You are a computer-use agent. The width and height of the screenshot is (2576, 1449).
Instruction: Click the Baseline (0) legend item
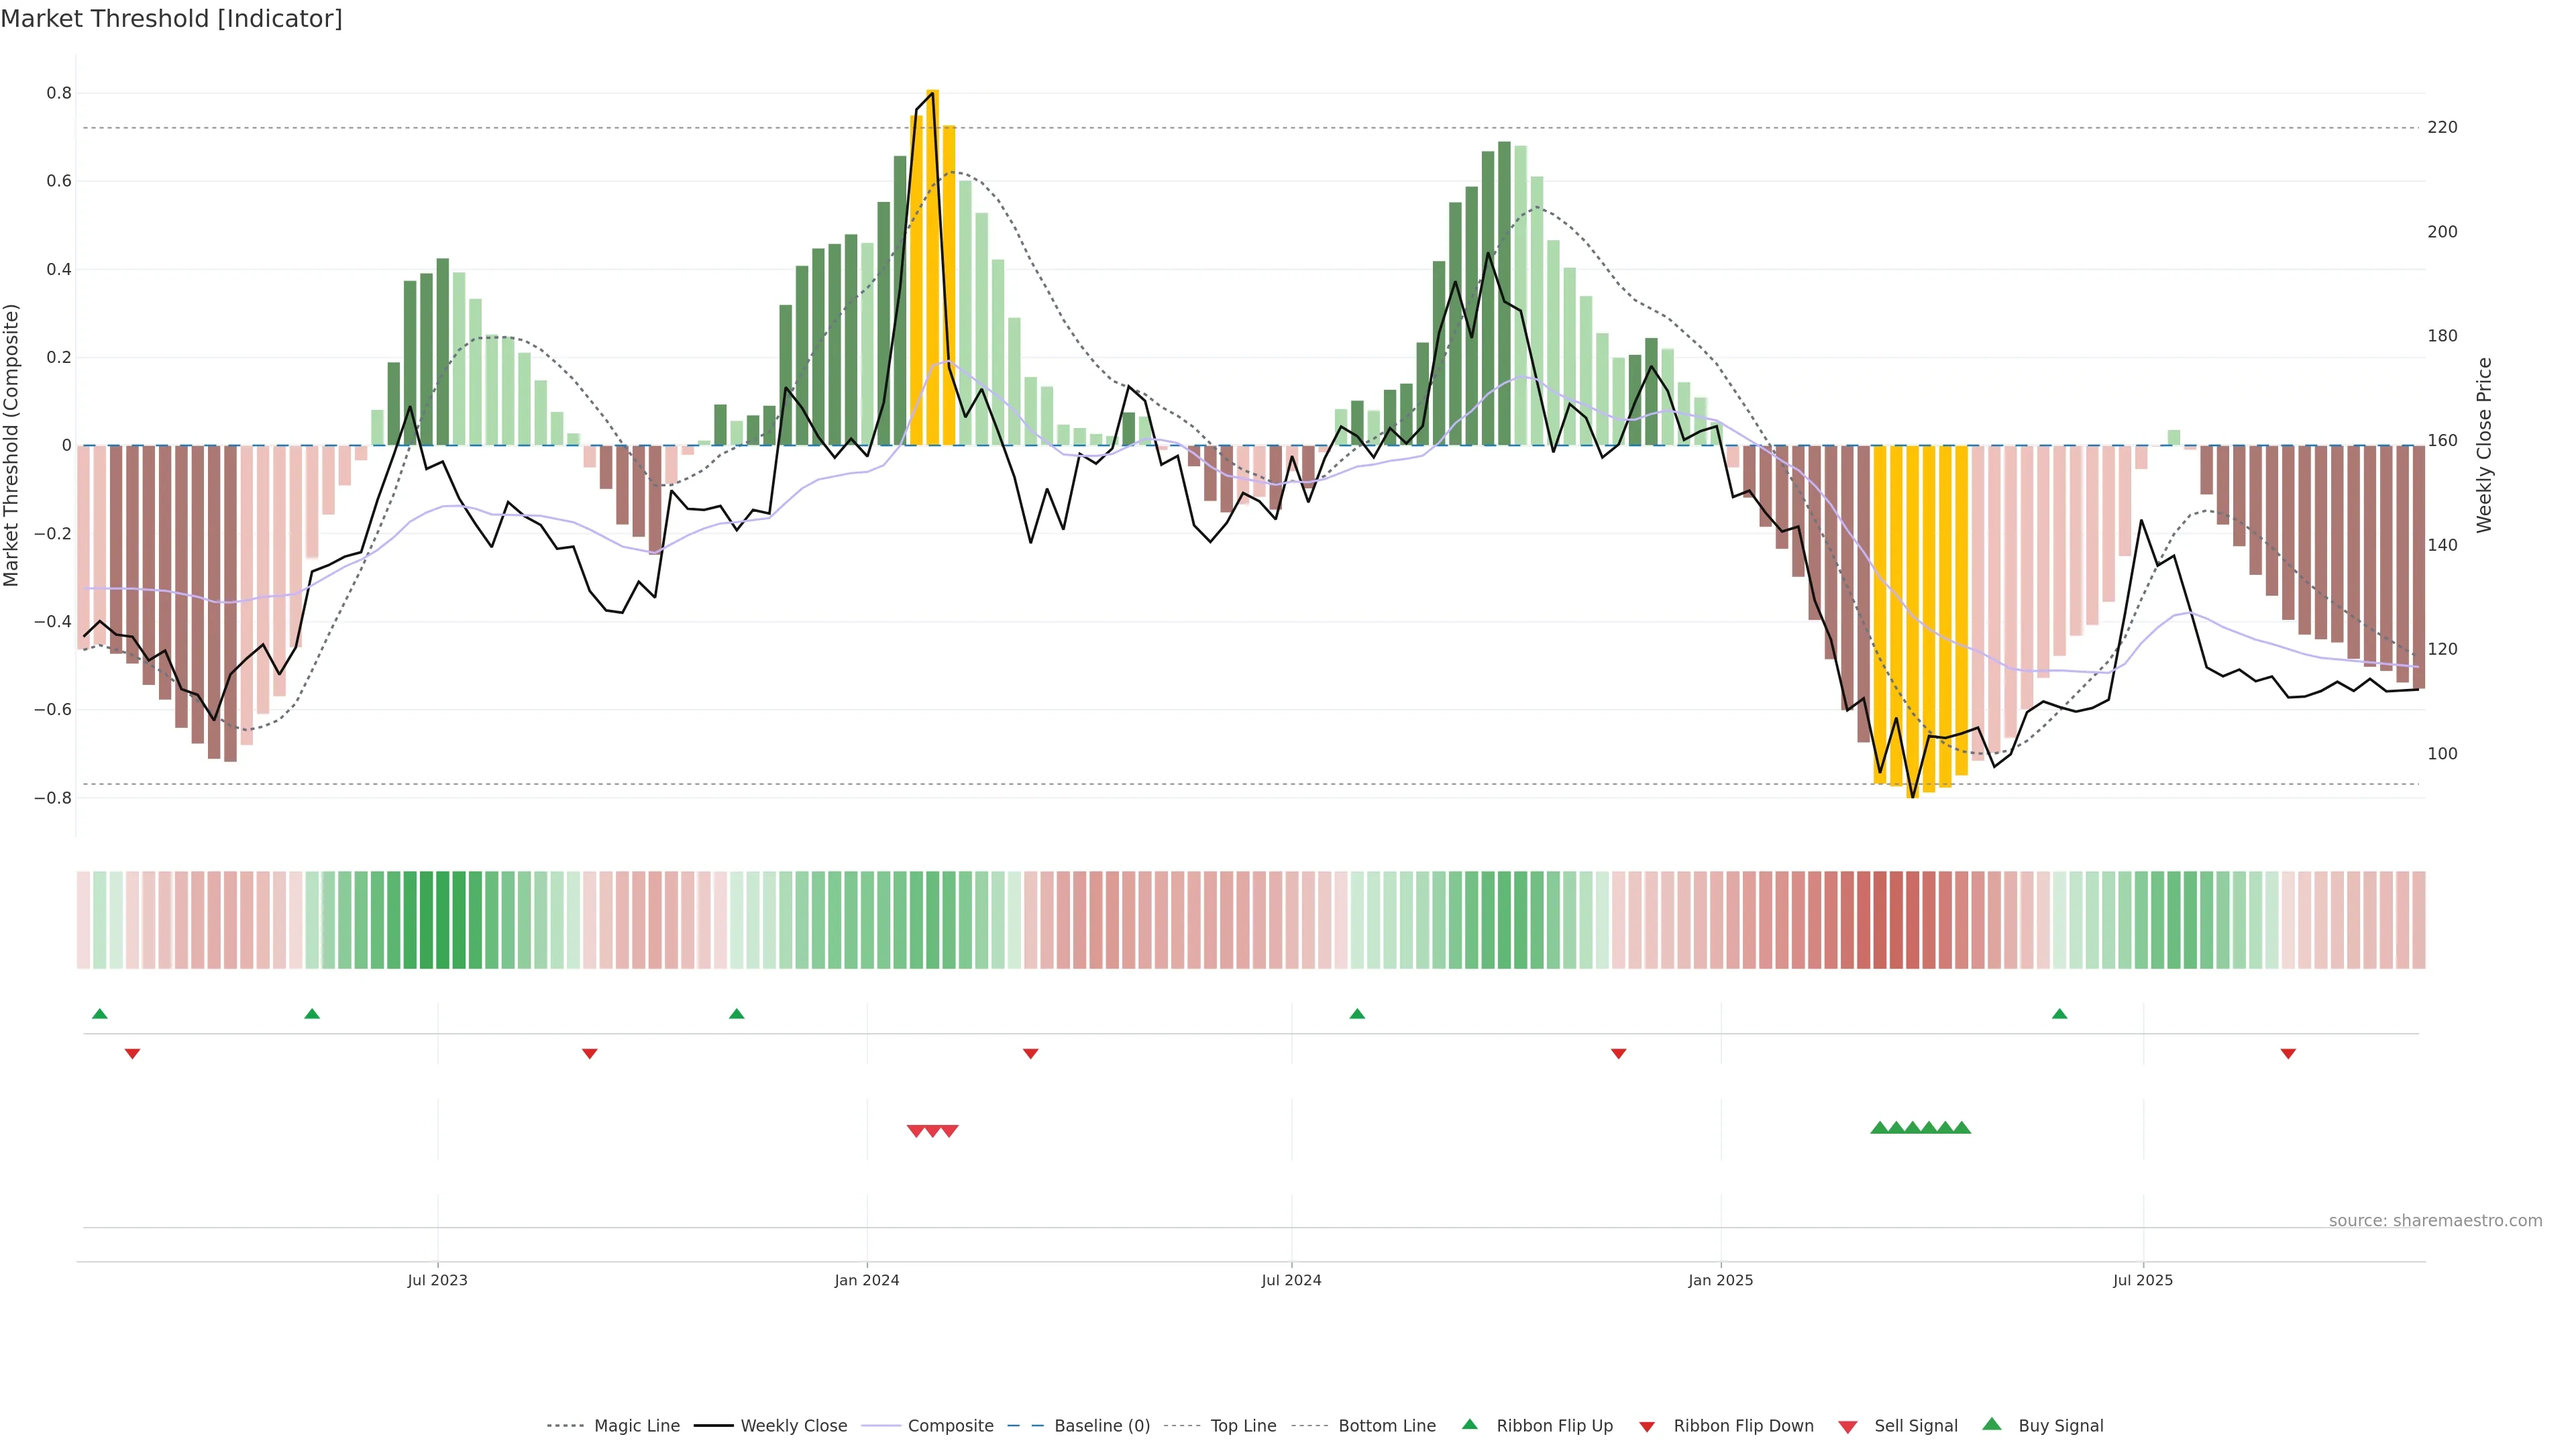1101,1425
